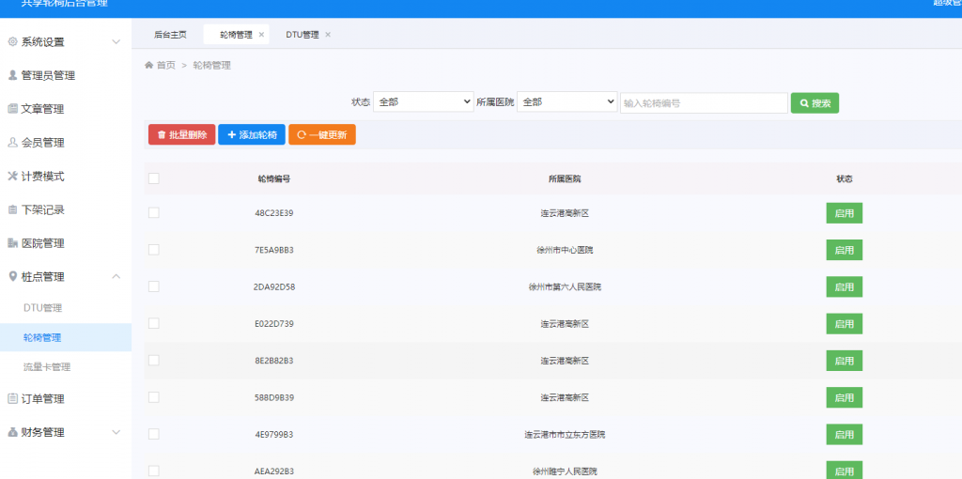
Task: Click the 所属医院 column header
Action: (x=565, y=179)
